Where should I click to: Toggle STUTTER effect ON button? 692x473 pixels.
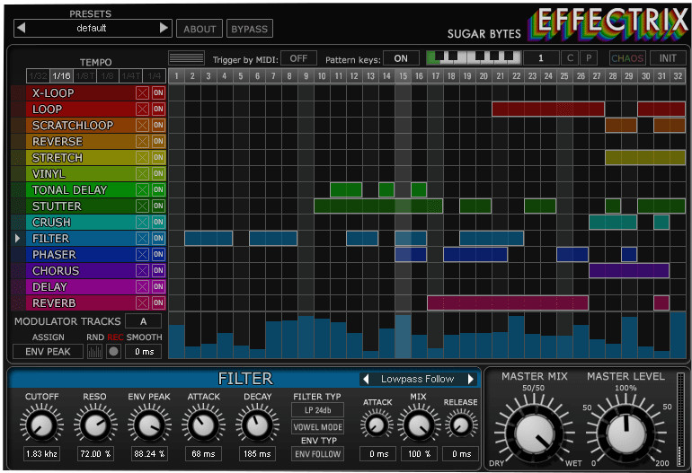point(158,206)
